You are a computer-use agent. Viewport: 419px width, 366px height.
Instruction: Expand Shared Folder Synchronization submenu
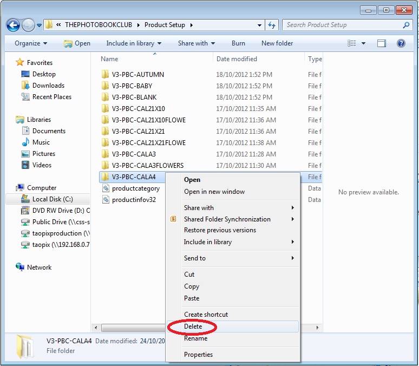[233, 219]
